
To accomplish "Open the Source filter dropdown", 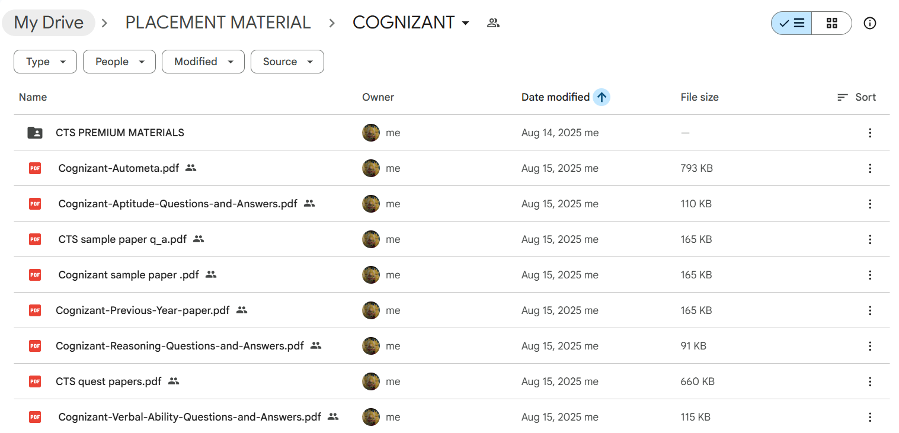I will click(x=287, y=62).
